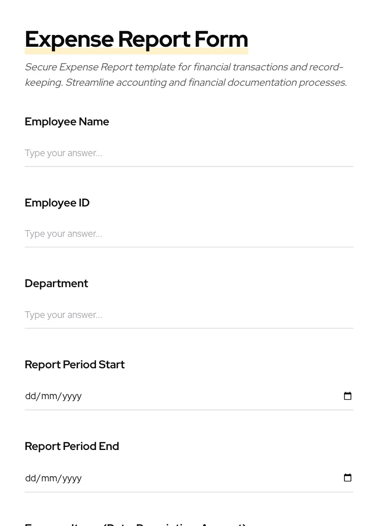Screen dimensions: 378x526
Task: Select the italic form description text
Action: tap(185, 74)
